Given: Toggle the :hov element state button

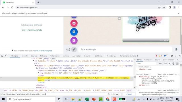Looking at the screenshot, I should click(160, 63).
